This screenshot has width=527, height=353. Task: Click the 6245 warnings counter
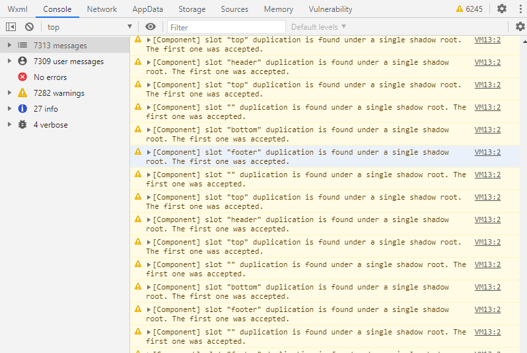point(469,9)
